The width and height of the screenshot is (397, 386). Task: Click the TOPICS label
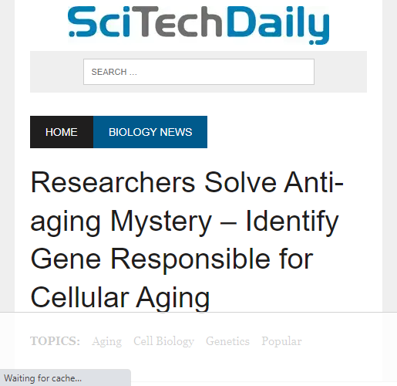coord(55,341)
